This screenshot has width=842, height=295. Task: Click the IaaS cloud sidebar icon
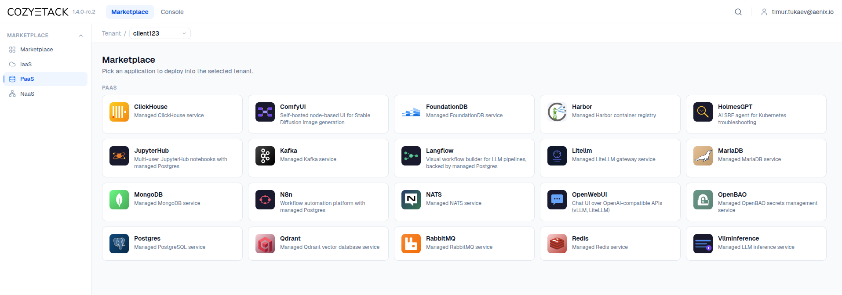coord(12,64)
